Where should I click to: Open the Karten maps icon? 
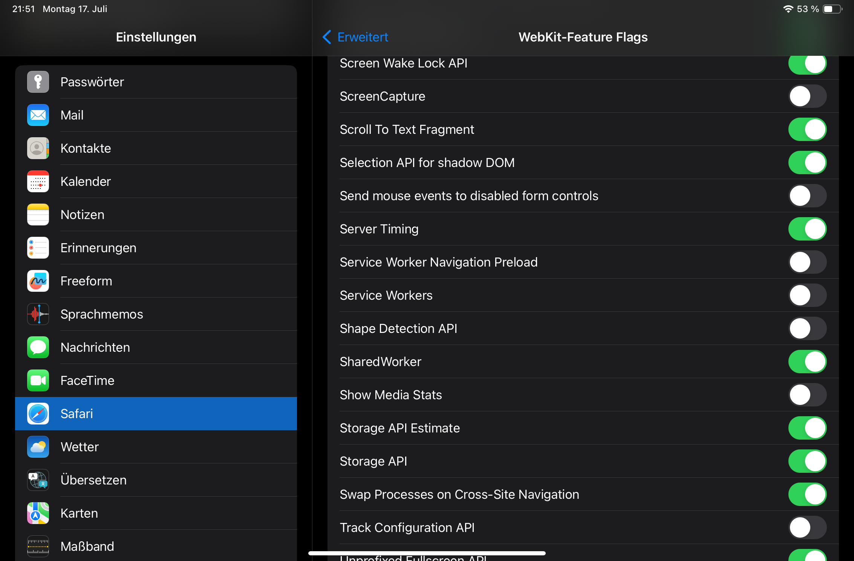(x=38, y=513)
